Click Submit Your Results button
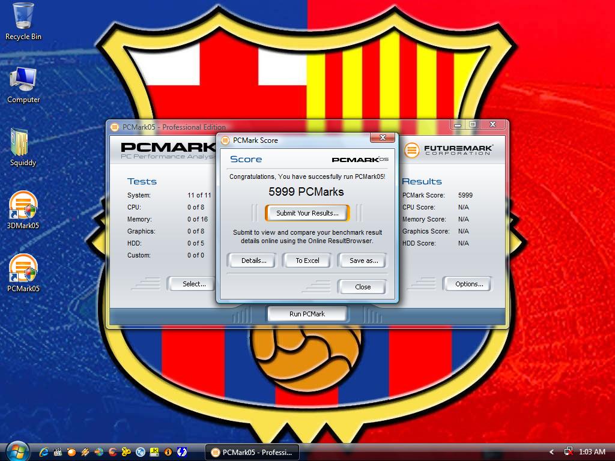Screen dimensions: 615x461 pyautogui.click(x=307, y=213)
